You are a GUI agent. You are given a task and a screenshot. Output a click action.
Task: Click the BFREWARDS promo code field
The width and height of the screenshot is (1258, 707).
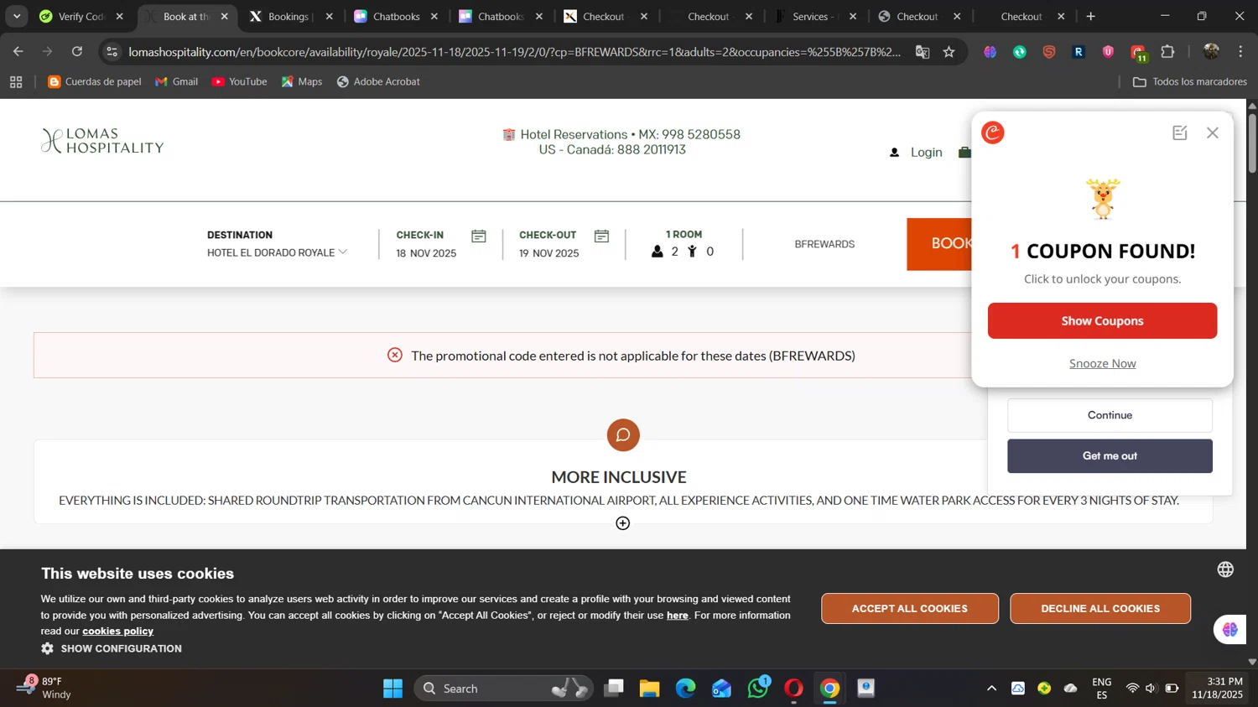click(824, 244)
